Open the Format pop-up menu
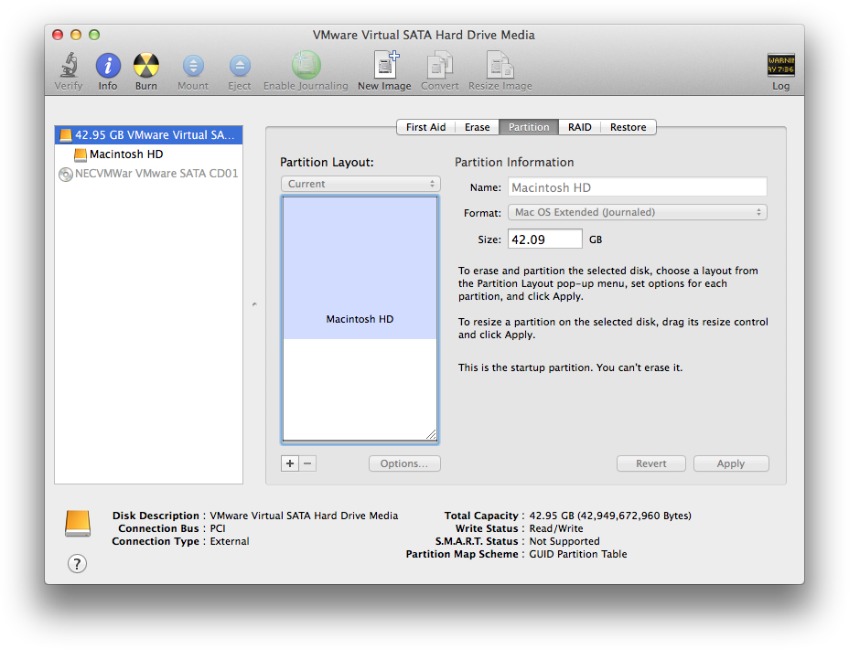Viewport: 849px width, 649px height. 637,212
